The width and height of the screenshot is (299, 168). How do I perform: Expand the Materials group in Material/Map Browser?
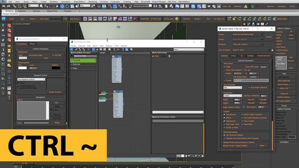click(83, 64)
